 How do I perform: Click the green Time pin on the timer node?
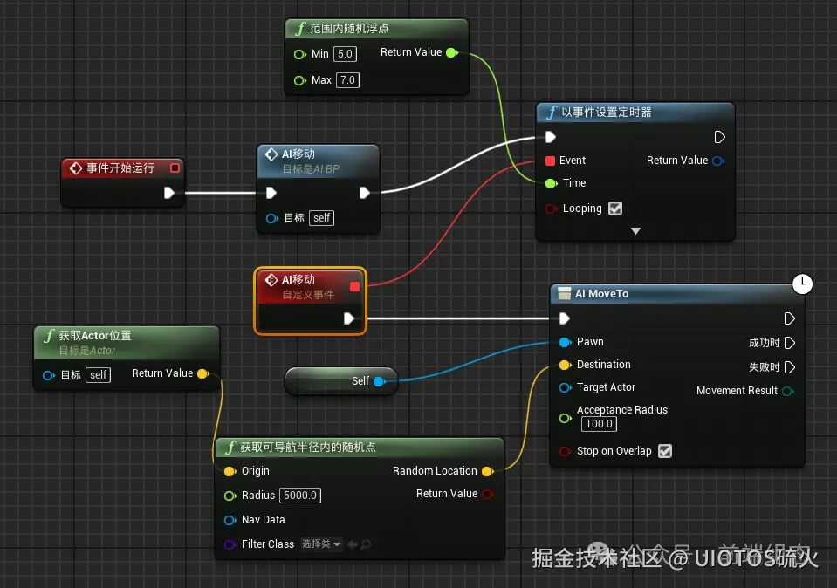pyautogui.click(x=552, y=183)
